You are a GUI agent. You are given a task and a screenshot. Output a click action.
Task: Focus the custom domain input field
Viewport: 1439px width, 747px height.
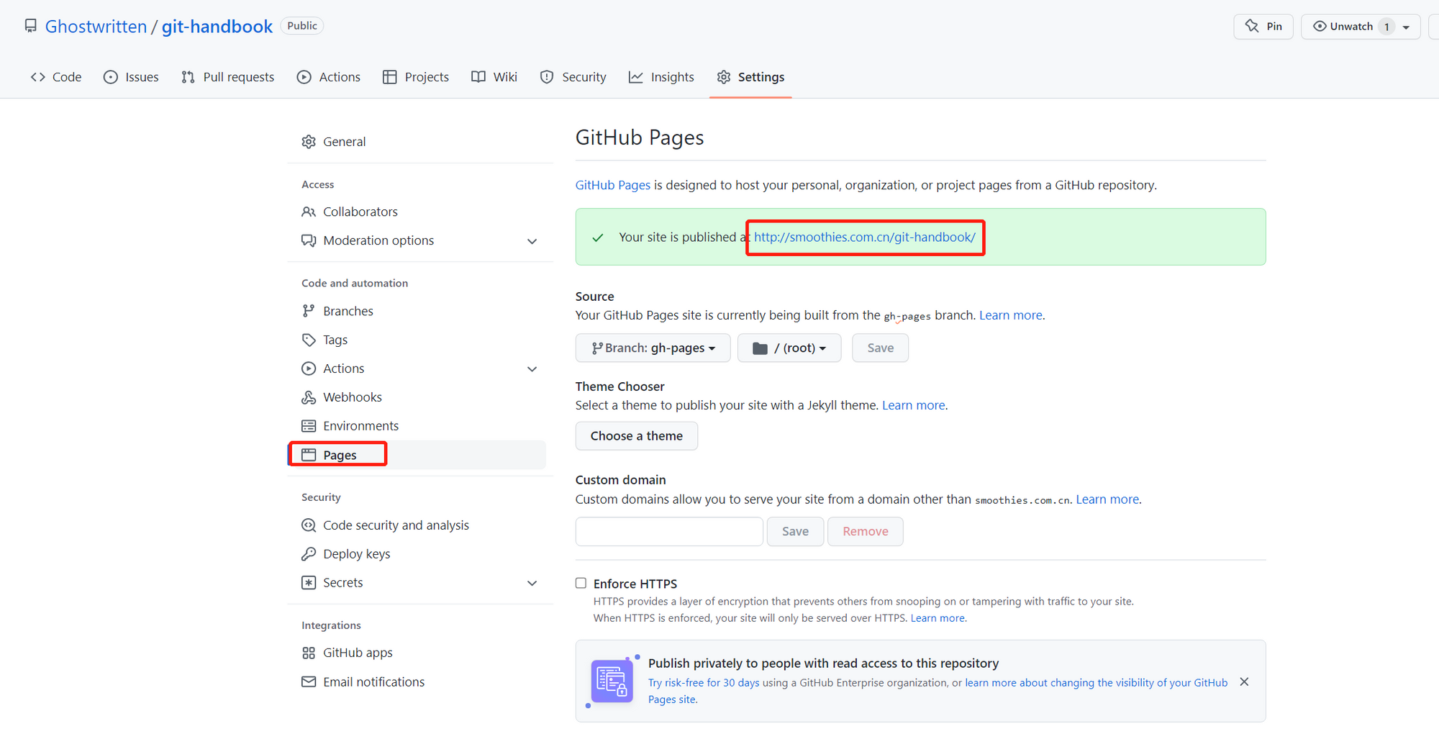pos(669,532)
